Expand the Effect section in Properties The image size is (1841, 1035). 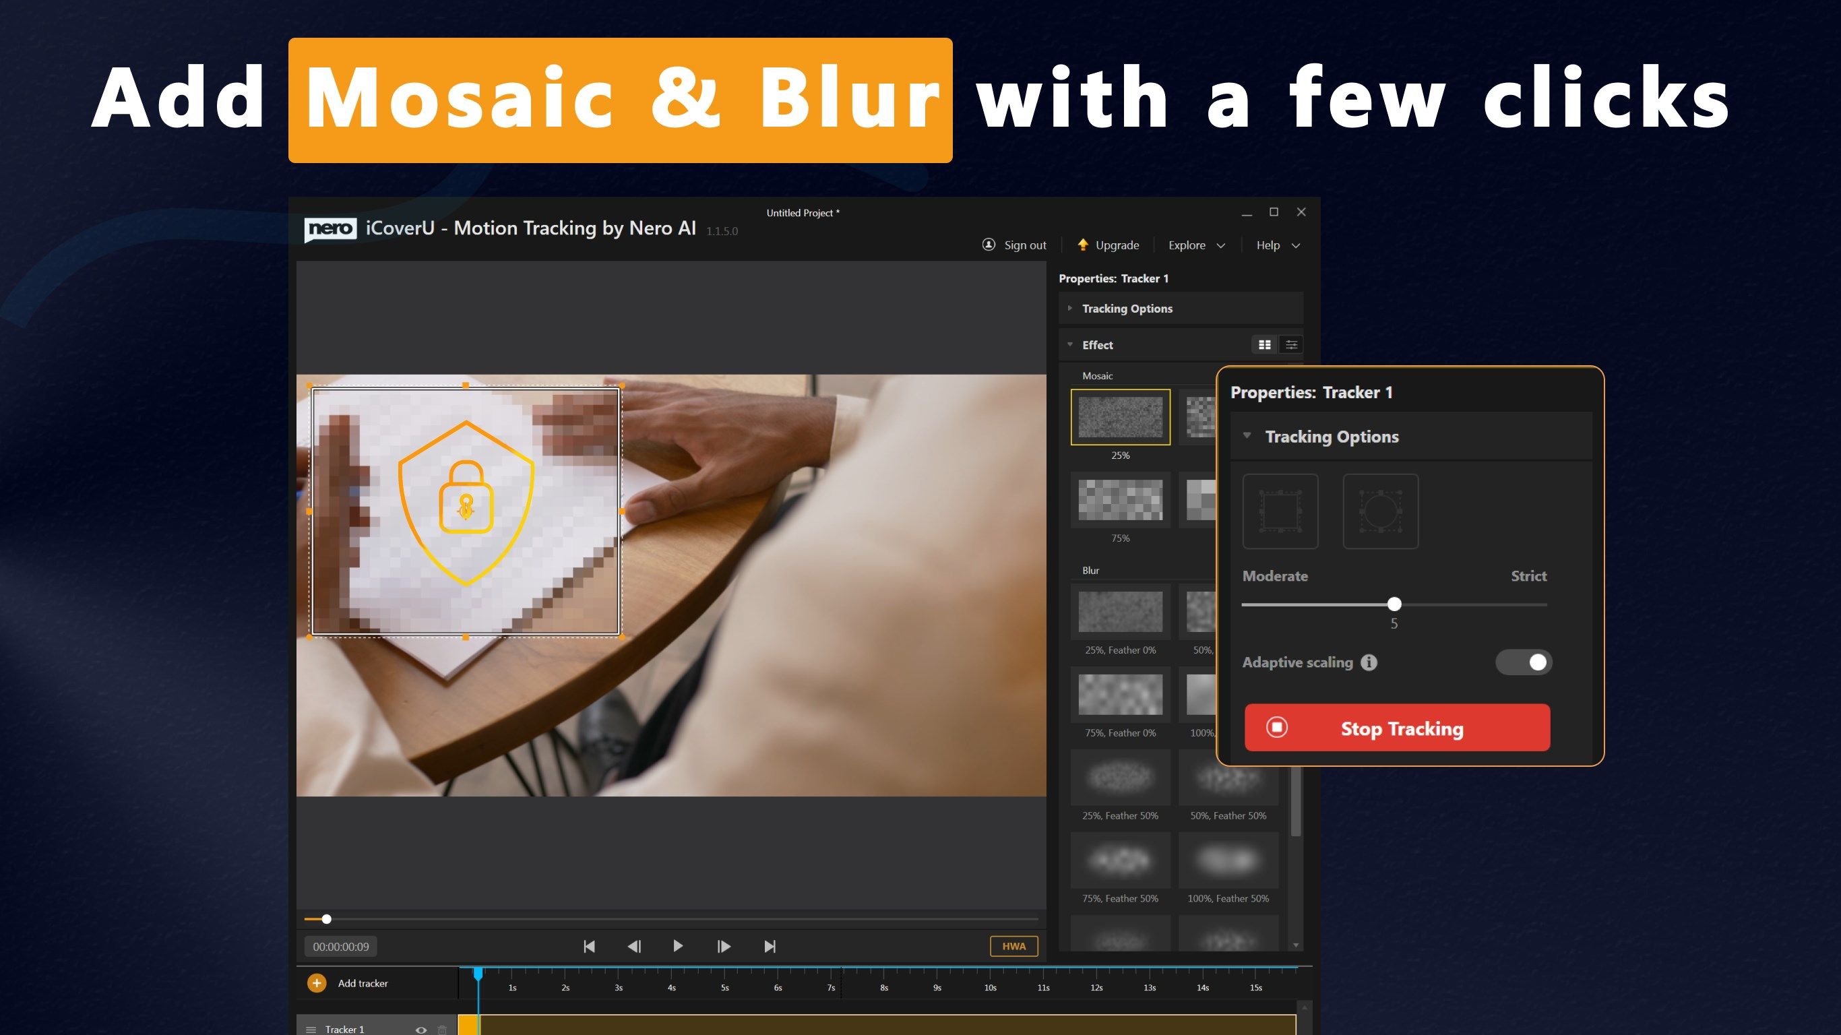(x=1069, y=344)
